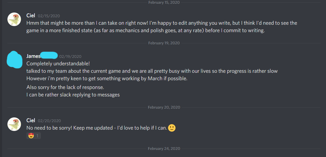Open Ciel's username on the 02/15/2020 message
Screen dimensions: 326x157
(30, 16)
